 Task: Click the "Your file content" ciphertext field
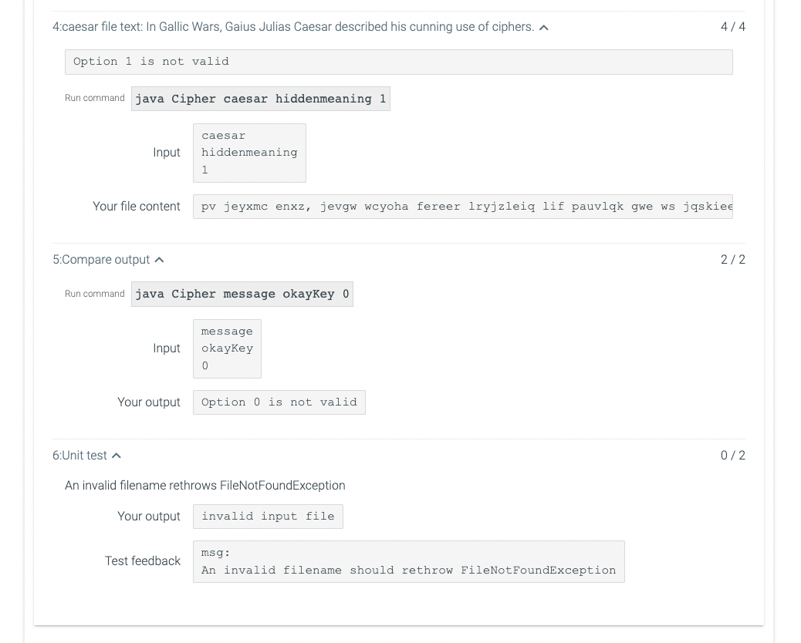click(463, 206)
